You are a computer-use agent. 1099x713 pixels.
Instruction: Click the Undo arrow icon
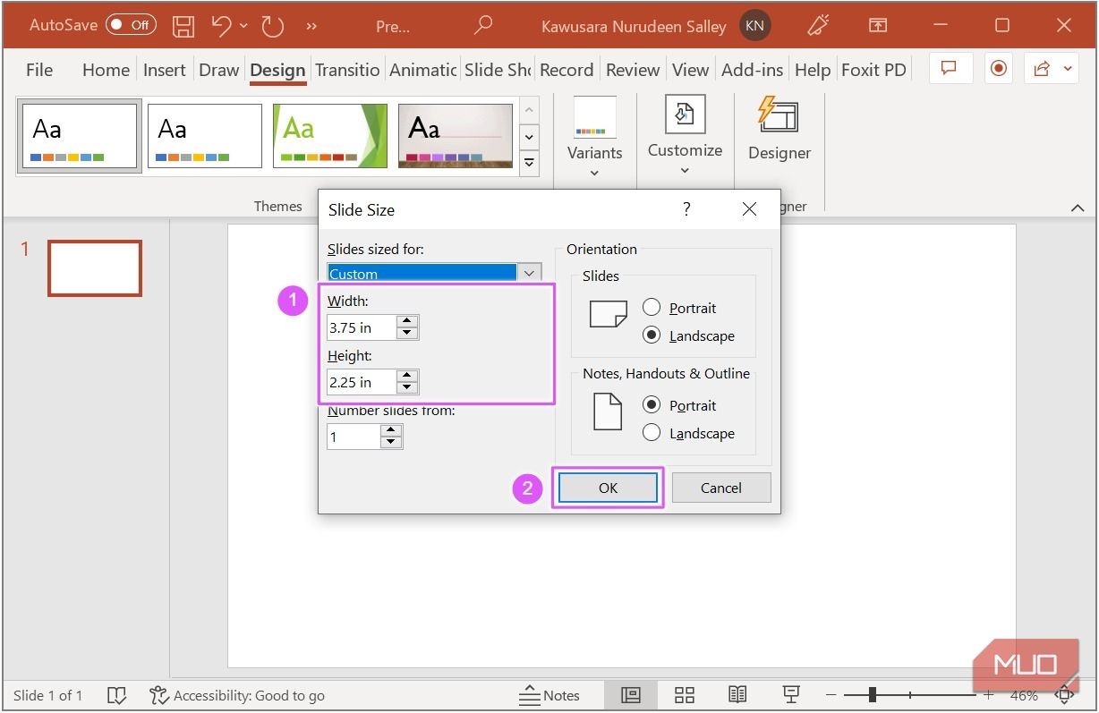[222, 26]
